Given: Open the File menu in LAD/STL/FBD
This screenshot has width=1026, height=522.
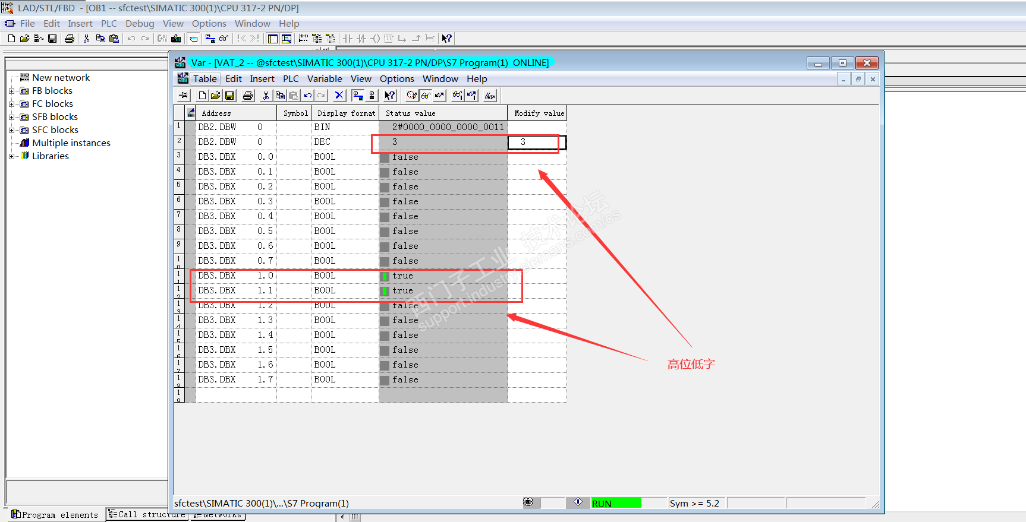Looking at the screenshot, I should pyautogui.click(x=27, y=24).
